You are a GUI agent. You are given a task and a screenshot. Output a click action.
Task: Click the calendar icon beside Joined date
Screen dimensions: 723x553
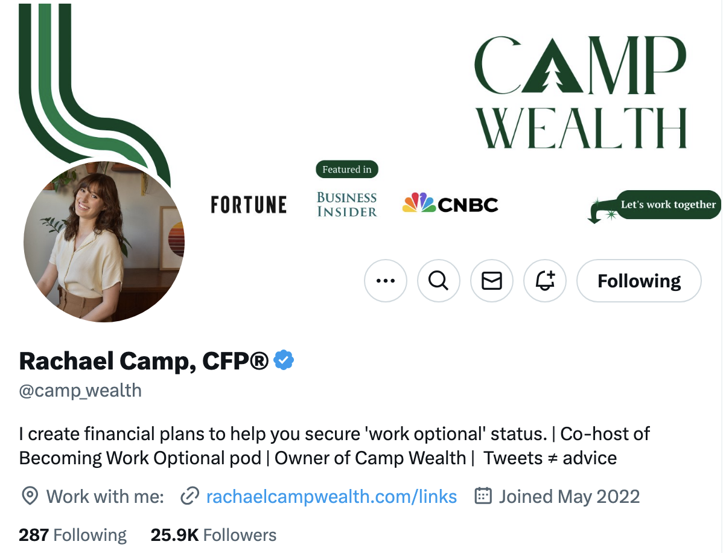click(x=483, y=496)
